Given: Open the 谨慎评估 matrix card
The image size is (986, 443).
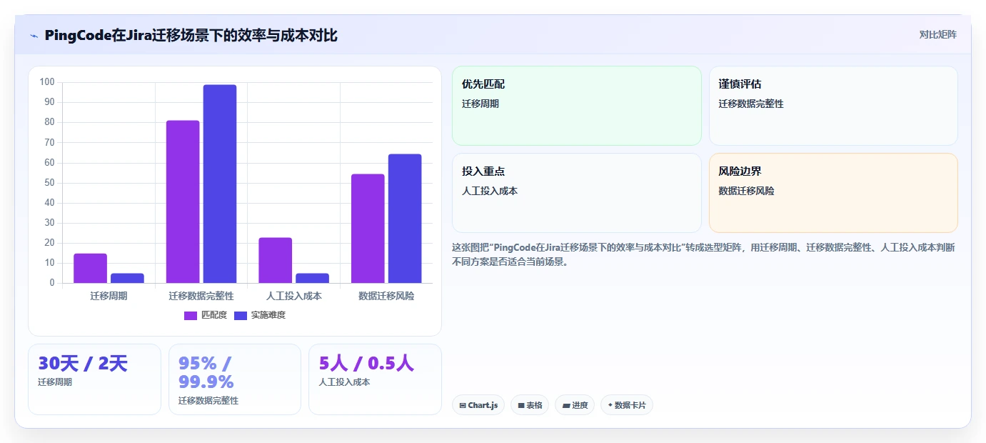Looking at the screenshot, I should pos(833,106).
